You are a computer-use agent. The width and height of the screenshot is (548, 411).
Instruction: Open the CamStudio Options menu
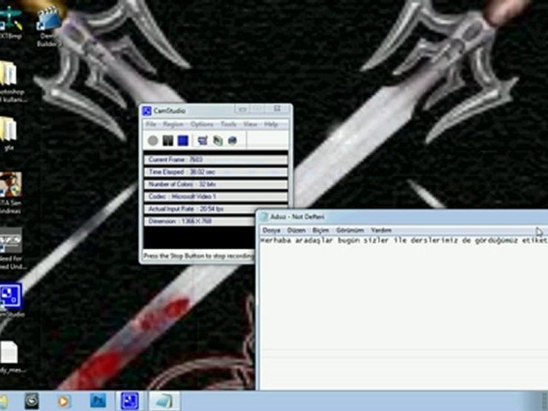[202, 124]
